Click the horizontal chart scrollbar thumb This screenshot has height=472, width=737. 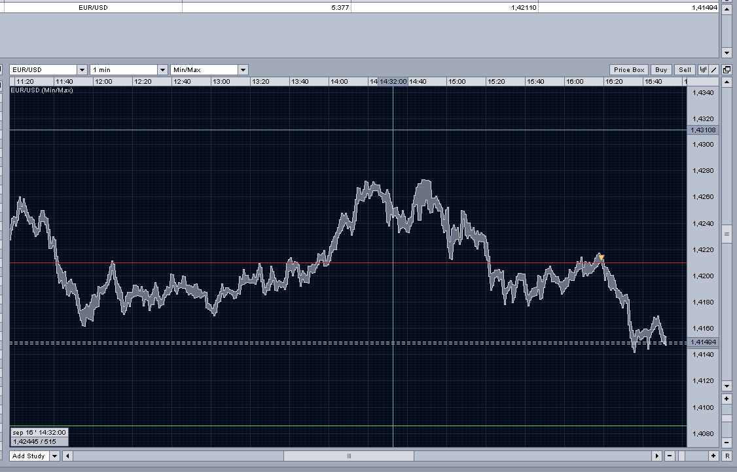349,456
